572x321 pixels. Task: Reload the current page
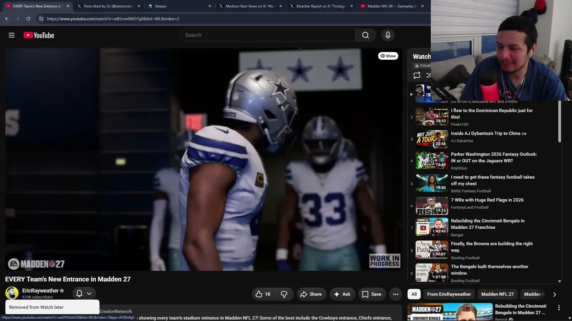click(x=28, y=19)
